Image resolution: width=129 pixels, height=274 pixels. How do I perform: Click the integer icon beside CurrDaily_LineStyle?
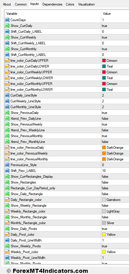[7, 95]
